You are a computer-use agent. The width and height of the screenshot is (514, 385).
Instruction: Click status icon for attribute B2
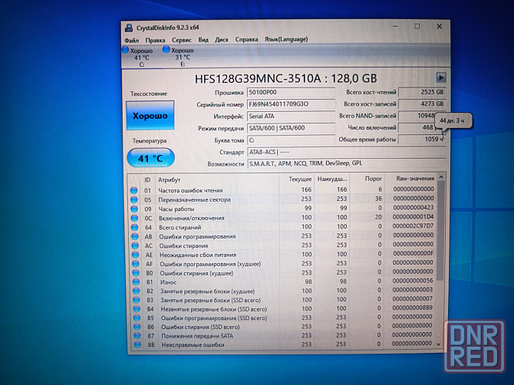click(137, 291)
